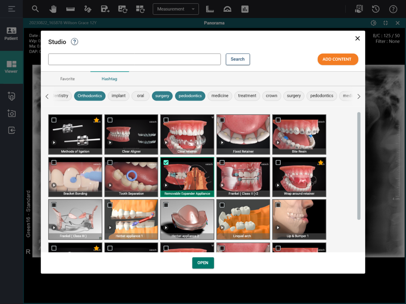Open the Panorama viewer settings gear
The image size is (406, 304).
click(373, 23)
